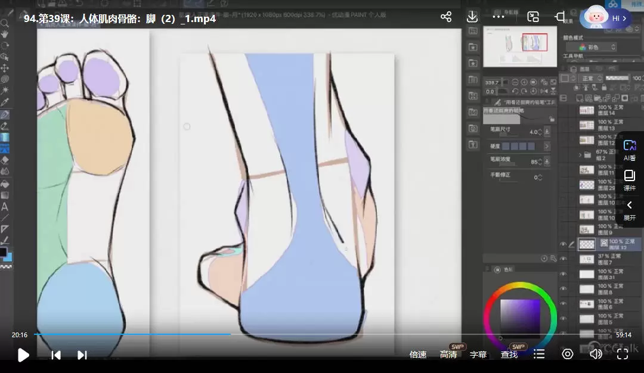
Task: Go back to the previous video
Action: click(56, 355)
